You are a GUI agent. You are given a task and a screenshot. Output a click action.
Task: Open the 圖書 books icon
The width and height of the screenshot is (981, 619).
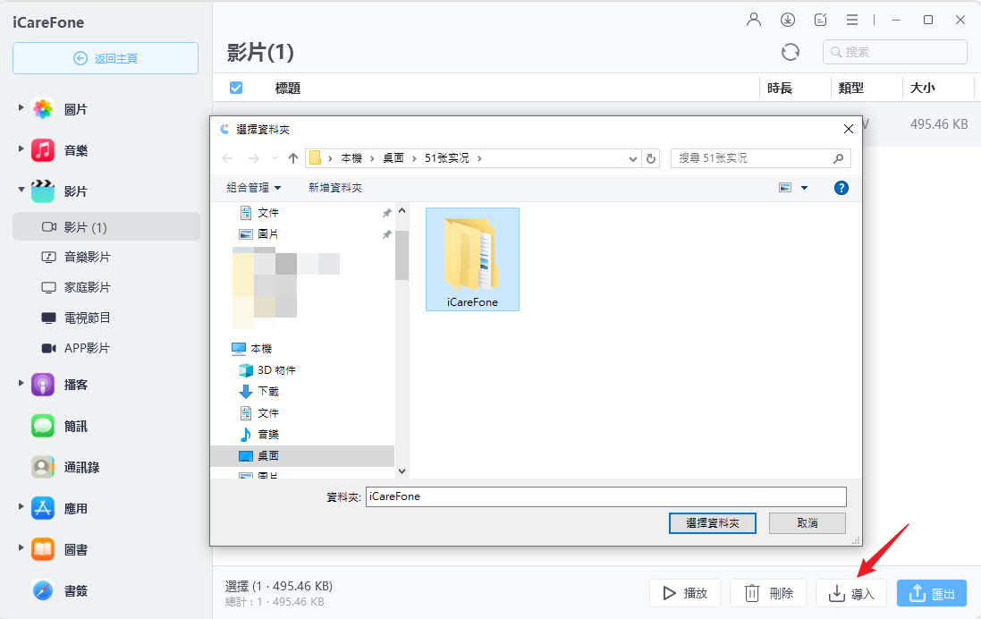tap(43, 549)
